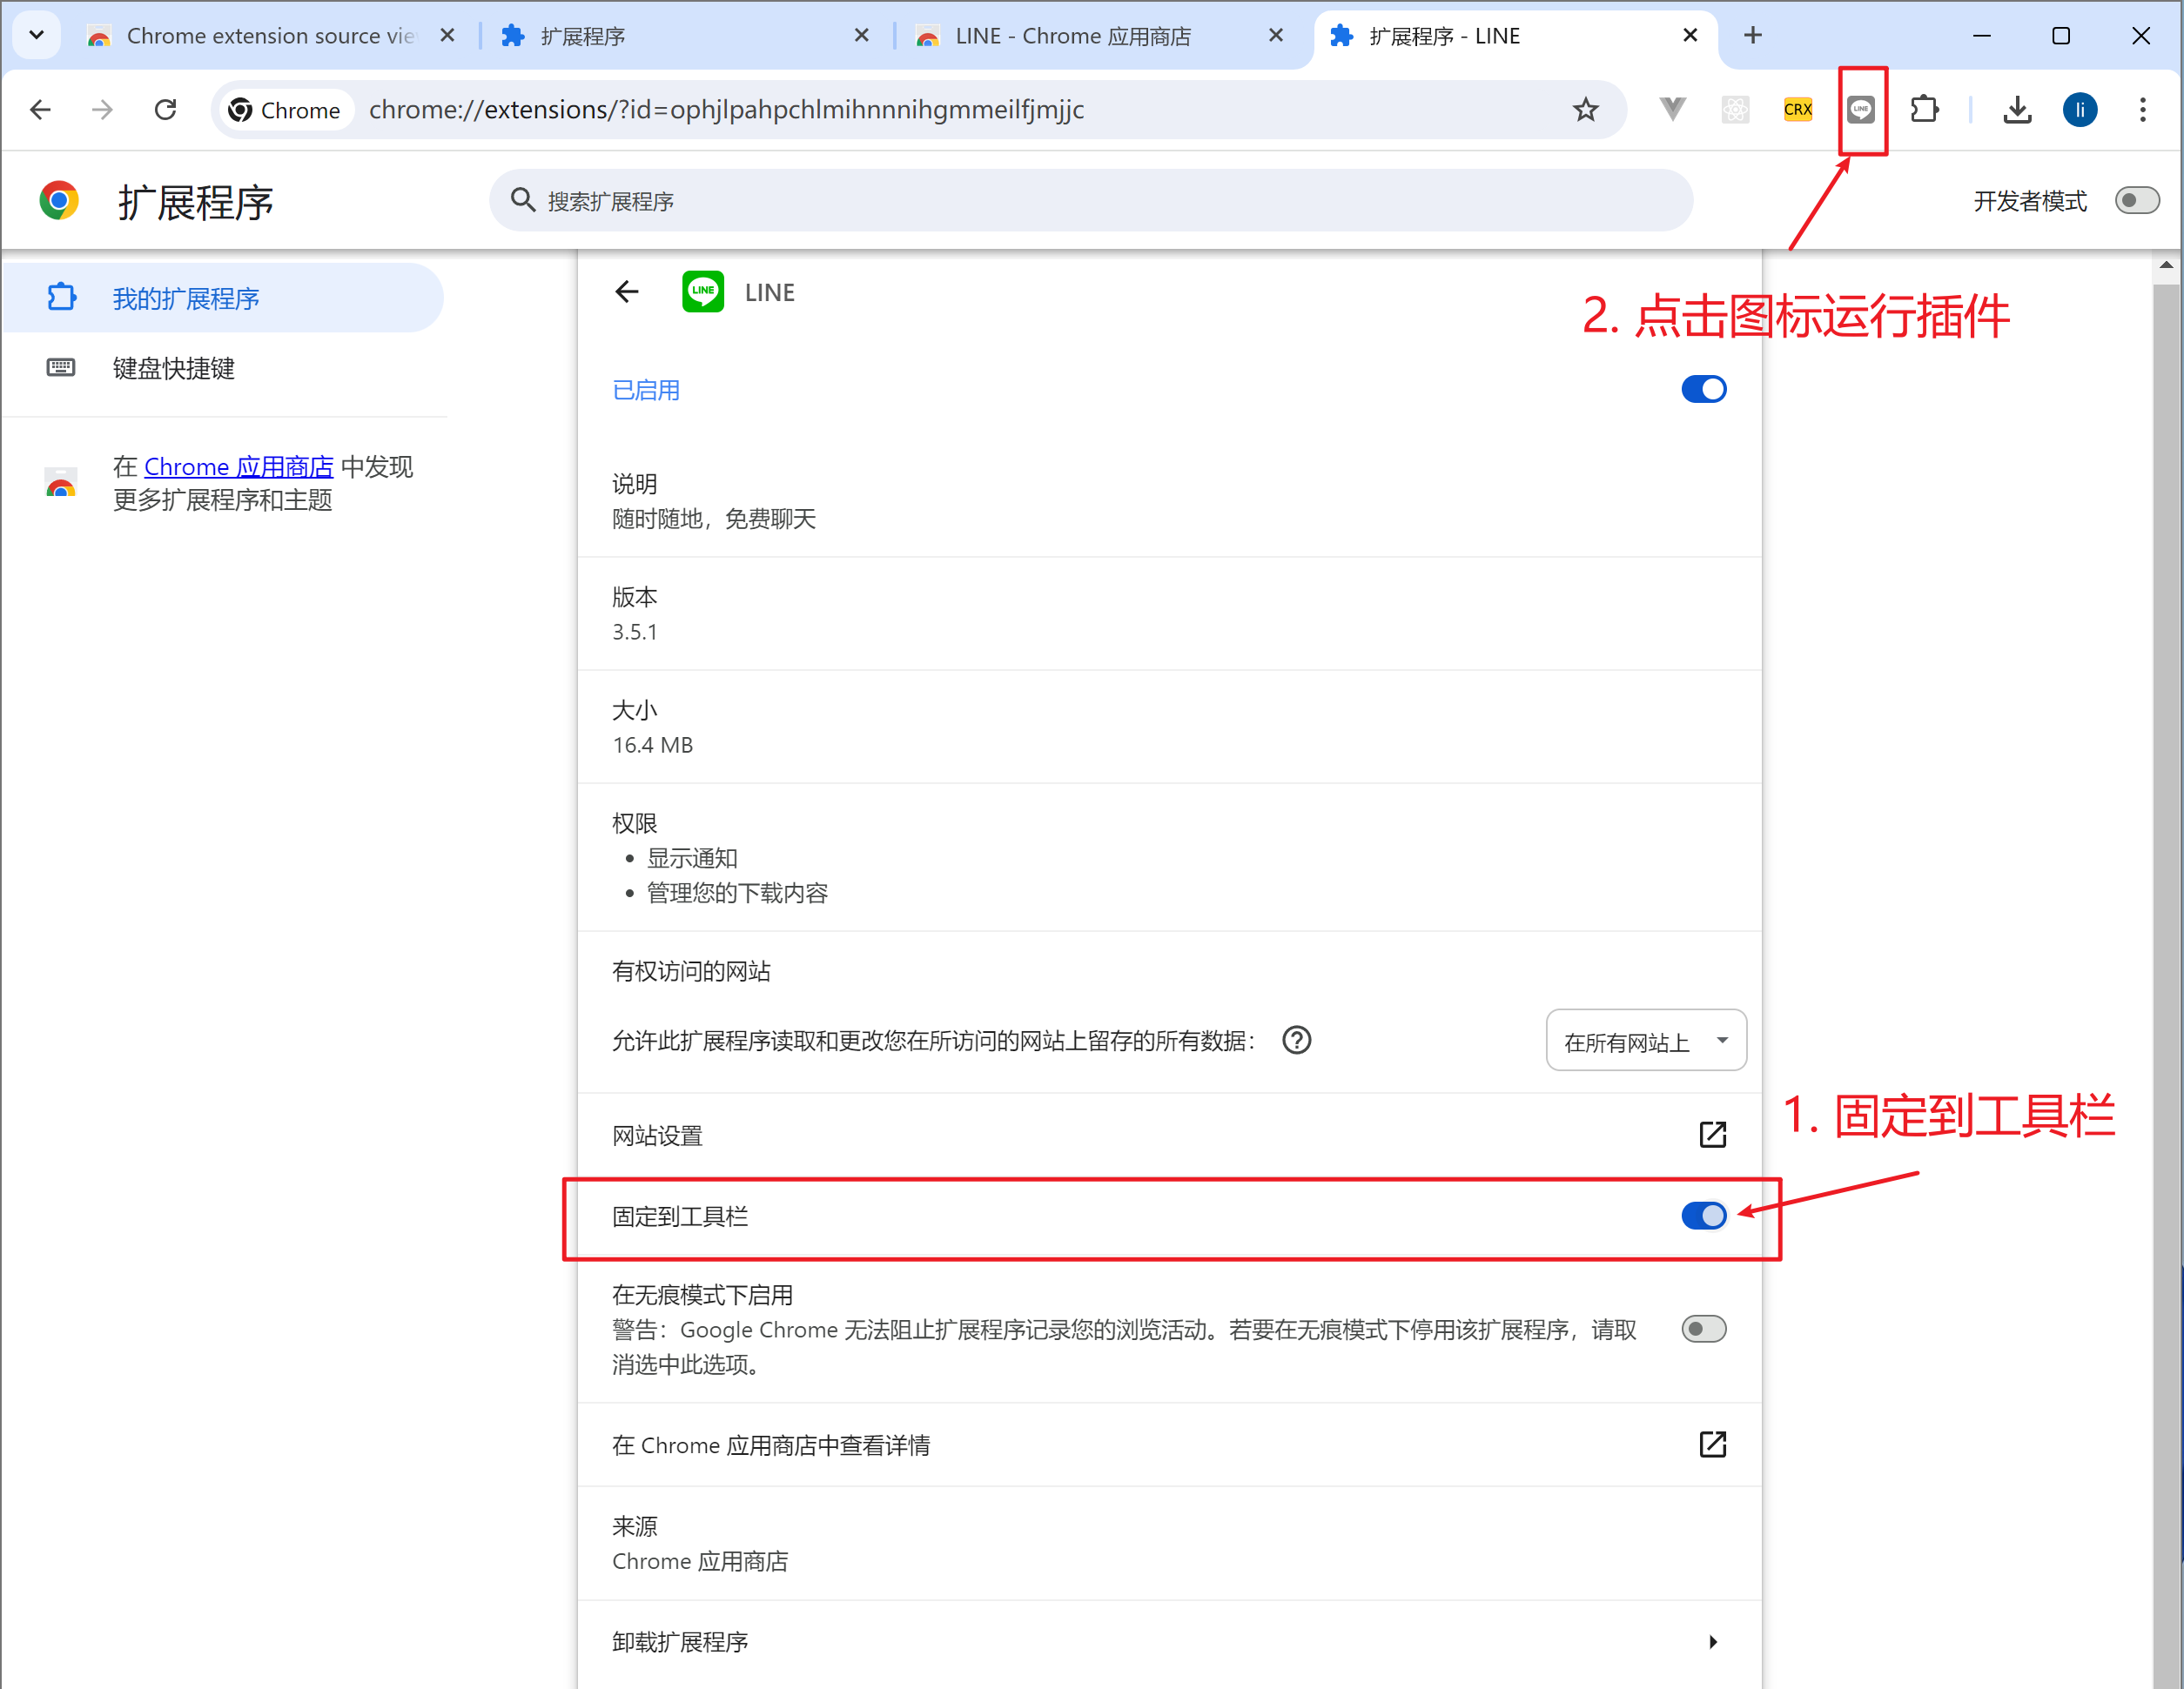Click 卸载扩展程序 row
Image resolution: width=2184 pixels, height=1689 pixels.
pyautogui.click(x=1169, y=1642)
